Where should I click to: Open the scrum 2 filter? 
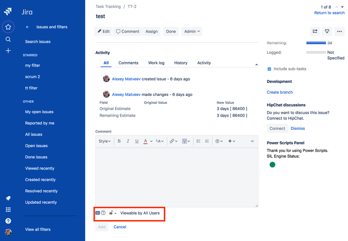tap(32, 77)
